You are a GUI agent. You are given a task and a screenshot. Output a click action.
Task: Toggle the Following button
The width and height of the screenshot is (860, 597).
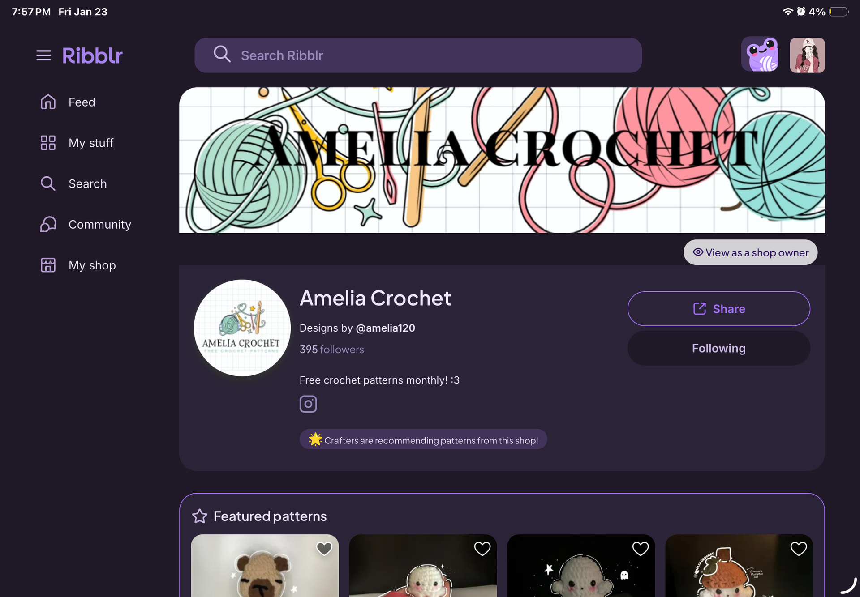[718, 348]
